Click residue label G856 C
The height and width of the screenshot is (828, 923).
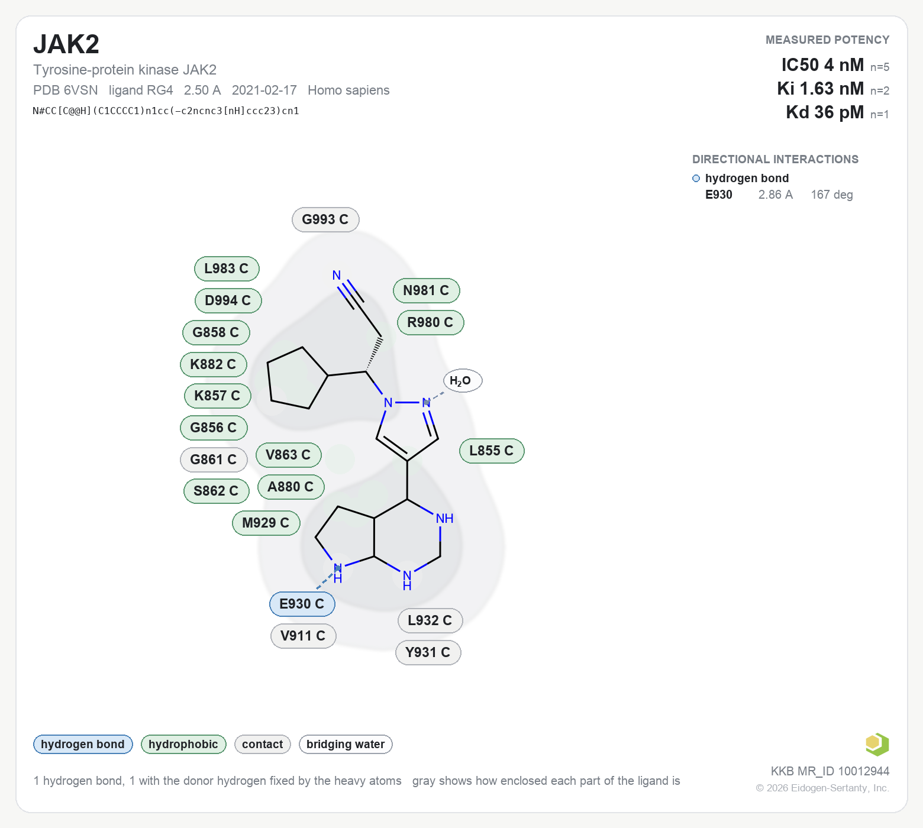(214, 428)
